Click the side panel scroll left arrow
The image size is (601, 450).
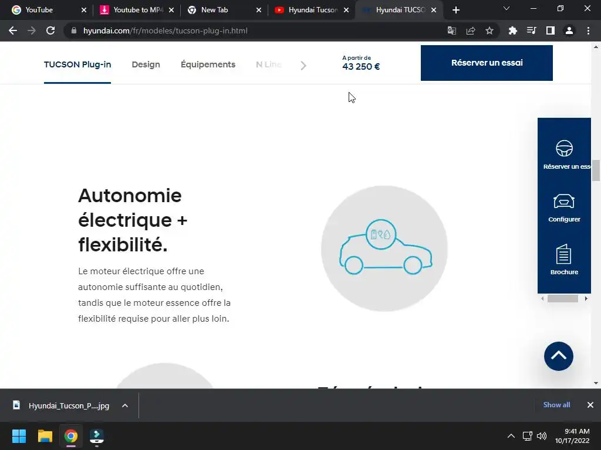click(x=542, y=298)
